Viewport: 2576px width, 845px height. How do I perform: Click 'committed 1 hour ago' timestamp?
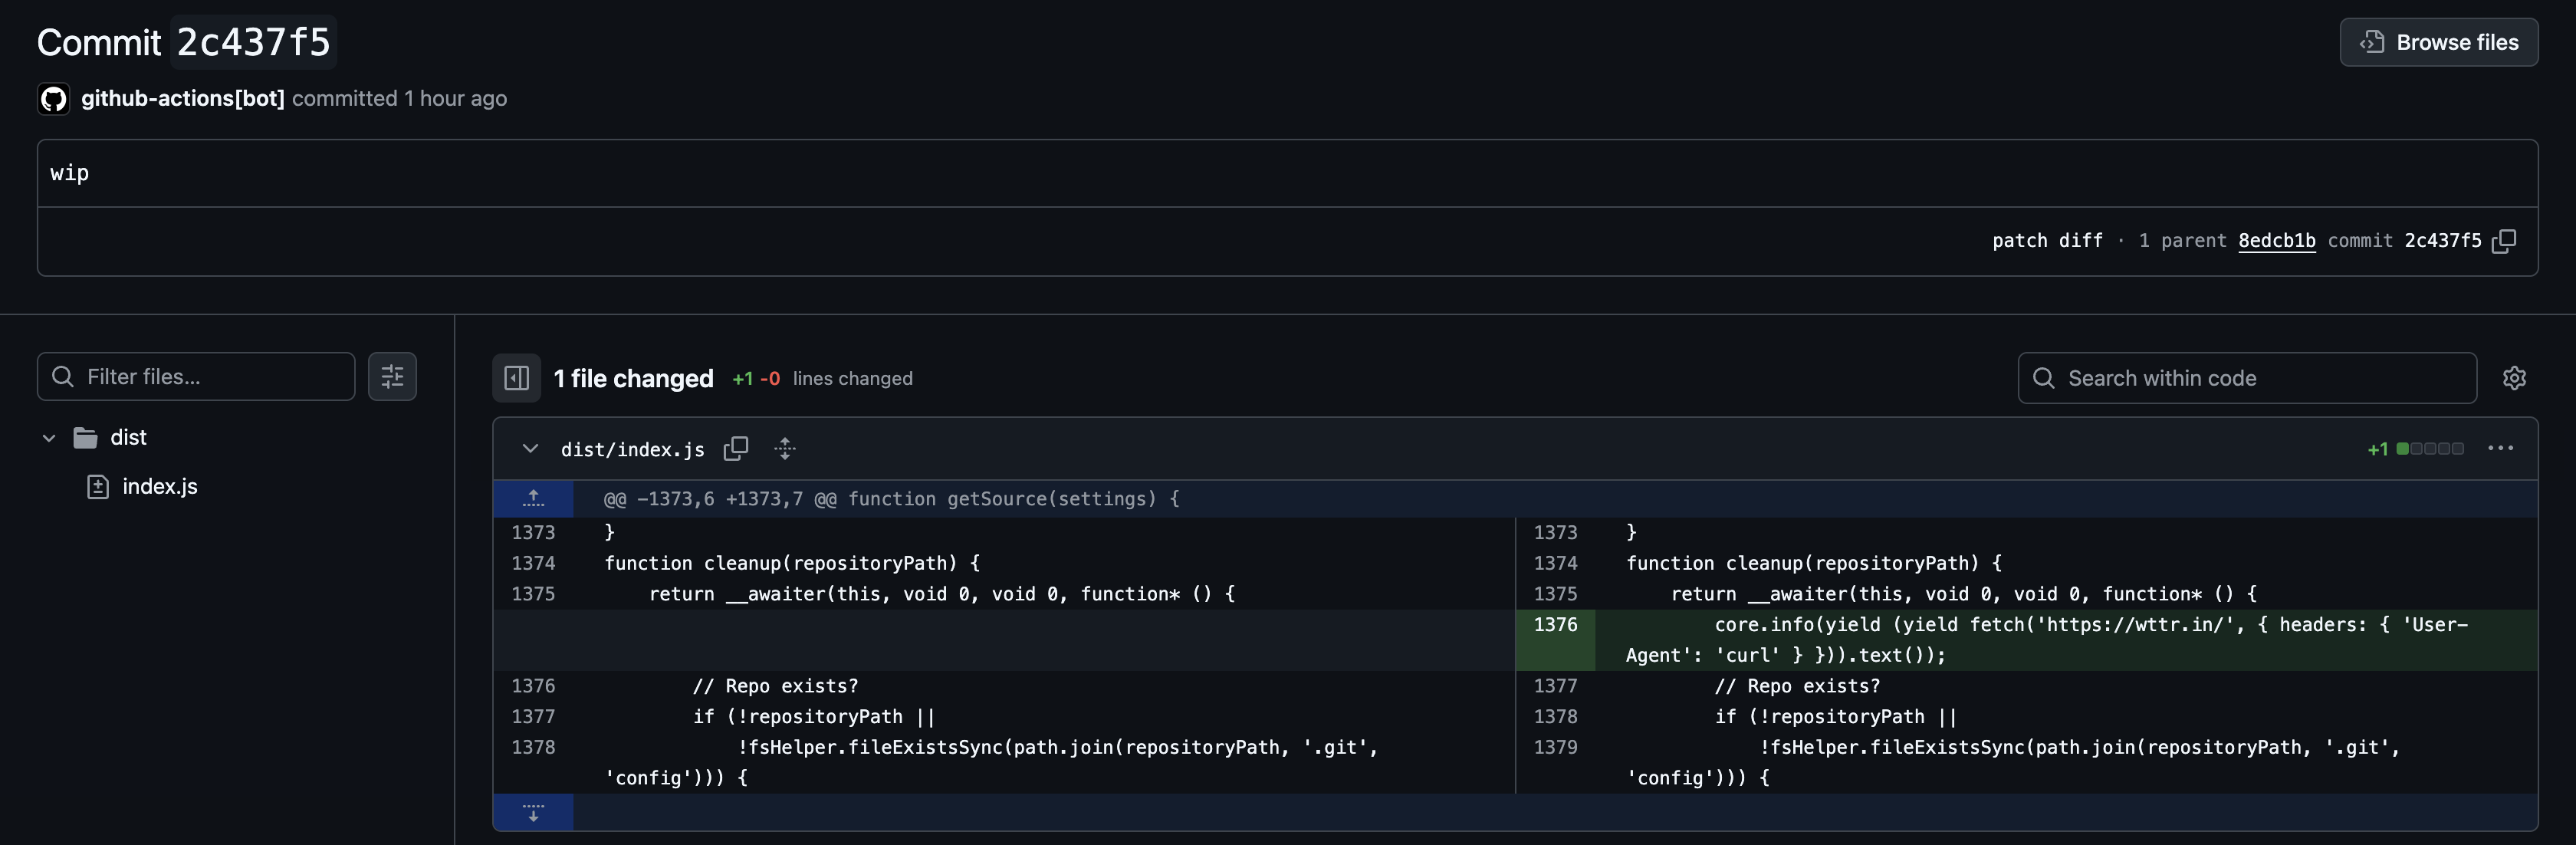coord(399,98)
